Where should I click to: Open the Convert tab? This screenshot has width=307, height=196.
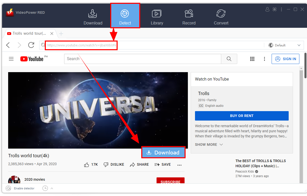pos(221,17)
